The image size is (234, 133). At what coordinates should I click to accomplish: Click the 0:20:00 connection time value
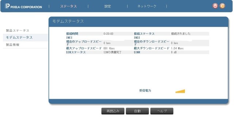108,34
